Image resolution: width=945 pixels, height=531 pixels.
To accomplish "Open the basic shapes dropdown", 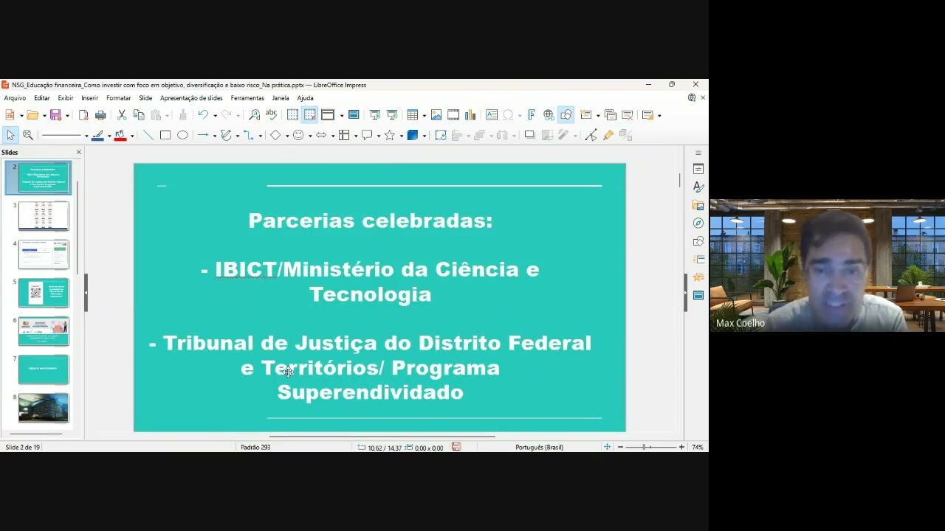I will [286, 136].
